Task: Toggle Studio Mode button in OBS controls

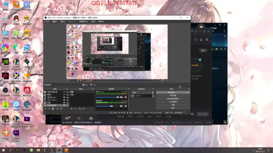Action: coord(173,102)
